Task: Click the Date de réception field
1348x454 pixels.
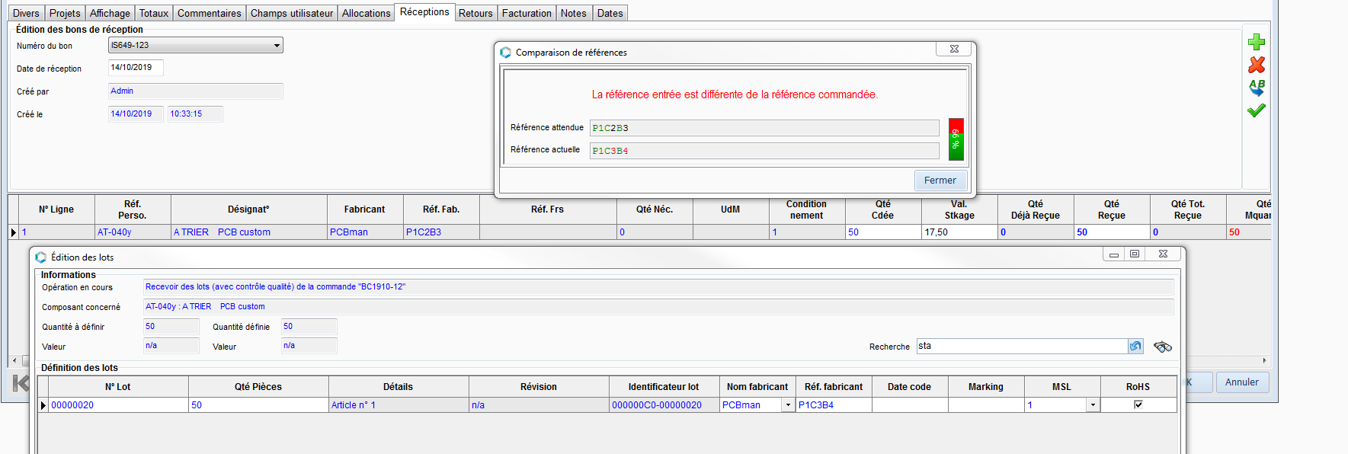Action: [x=136, y=68]
